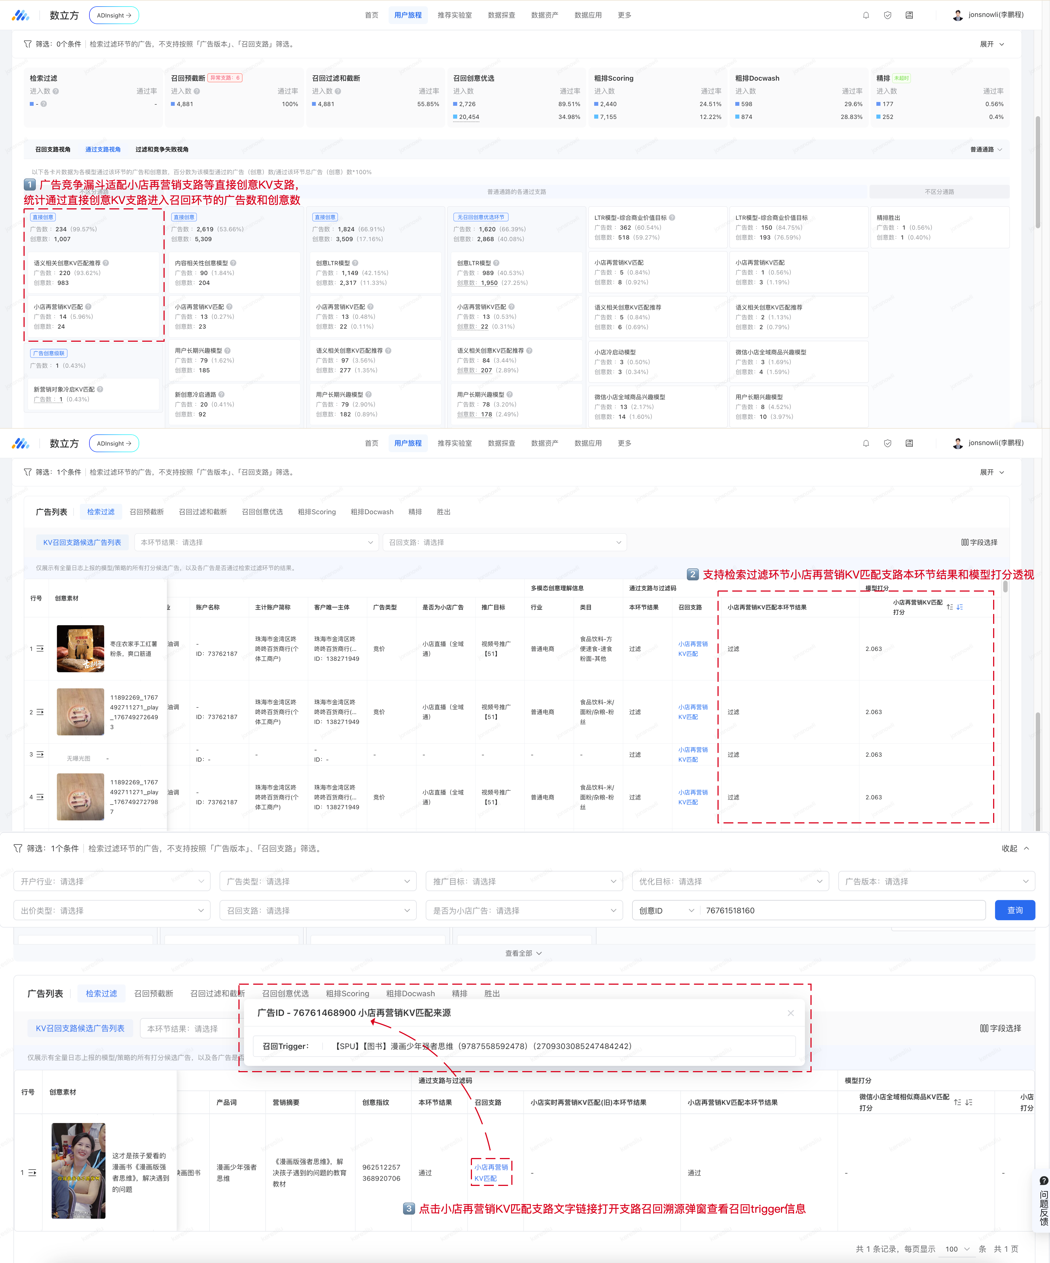Sort 小店再营销KV匹配打分 column descending
The height and width of the screenshot is (1263, 1050).
tap(960, 607)
